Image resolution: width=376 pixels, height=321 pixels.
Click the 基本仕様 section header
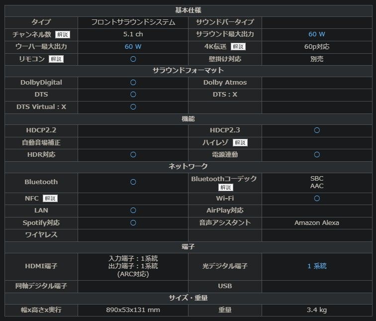click(x=188, y=10)
